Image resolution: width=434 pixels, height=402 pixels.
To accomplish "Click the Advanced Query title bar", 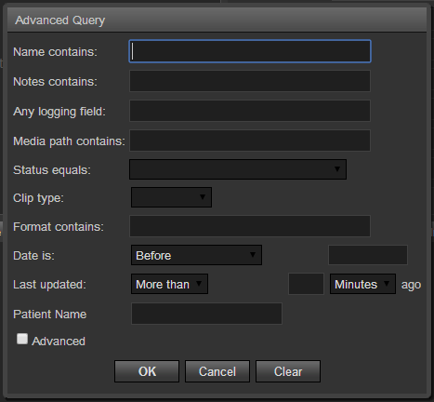I will coord(217,20).
